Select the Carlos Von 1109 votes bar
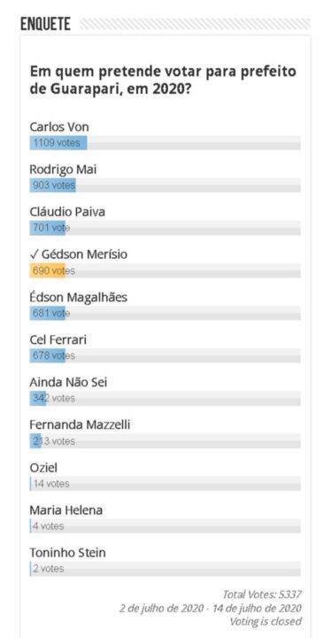This screenshot has width=332, height=638. click(x=165, y=143)
